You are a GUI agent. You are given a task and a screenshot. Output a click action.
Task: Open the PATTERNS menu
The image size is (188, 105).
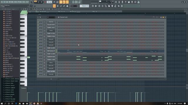(x=11, y=2)
